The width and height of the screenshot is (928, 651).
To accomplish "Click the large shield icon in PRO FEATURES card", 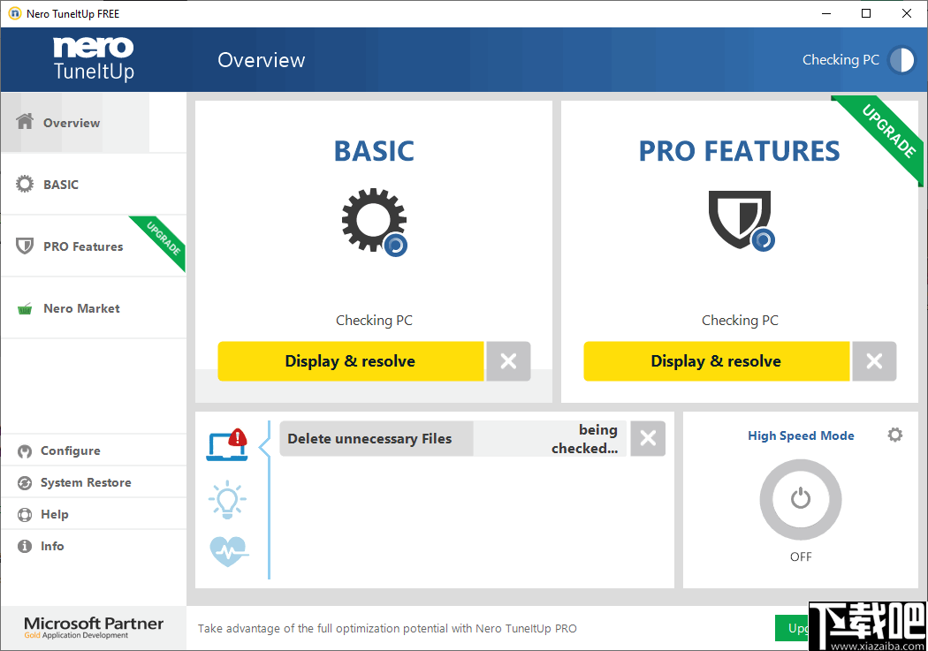I will click(741, 219).
